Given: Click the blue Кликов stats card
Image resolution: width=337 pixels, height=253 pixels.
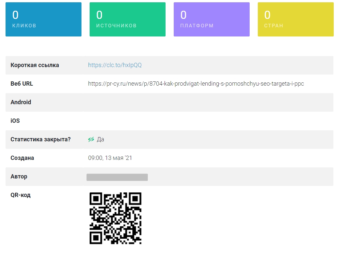Looking at the screenshot, I should click(43, 20).
